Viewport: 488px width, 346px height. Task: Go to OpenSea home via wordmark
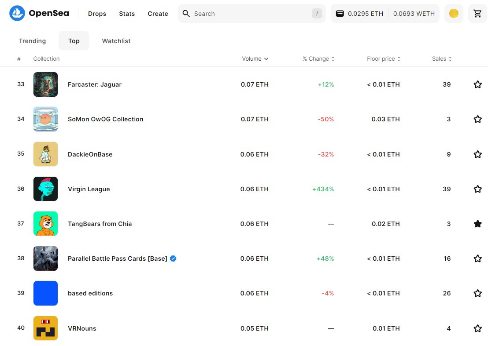click(x=49, y=13)
